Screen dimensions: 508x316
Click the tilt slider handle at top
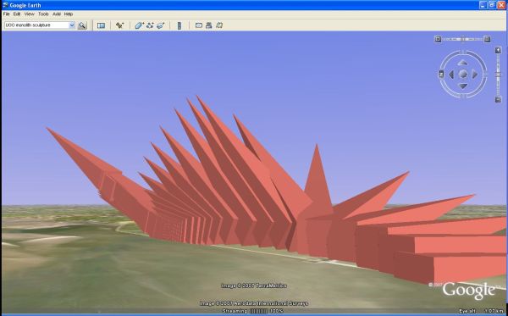click(x=463, y=39)
